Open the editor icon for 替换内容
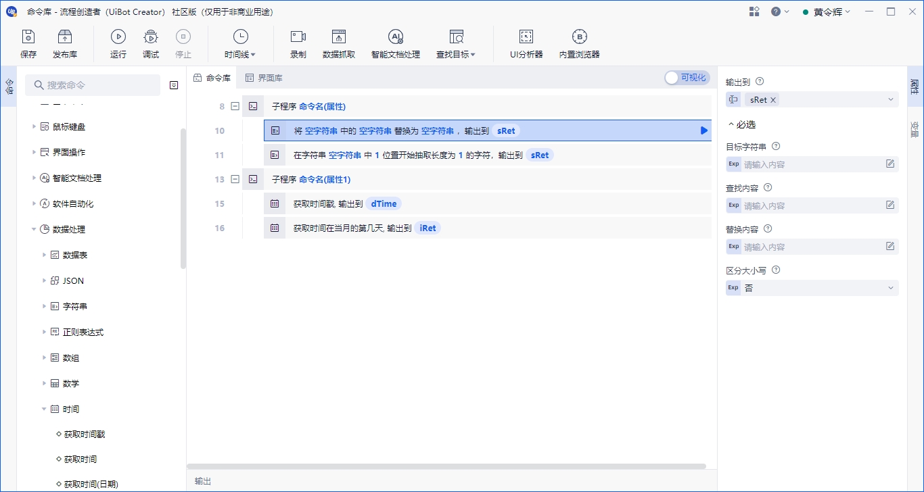Image resolution: width=924 pixels, height=492 pixels. click(890, 246)
